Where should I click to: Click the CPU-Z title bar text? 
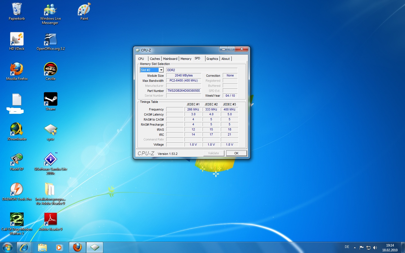(x=146, y=50)
